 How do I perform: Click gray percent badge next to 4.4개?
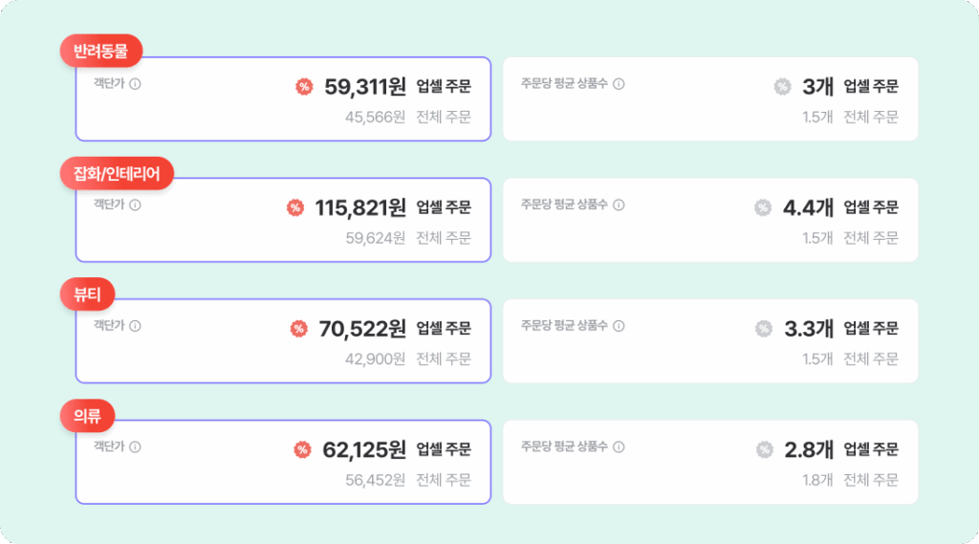763,207
